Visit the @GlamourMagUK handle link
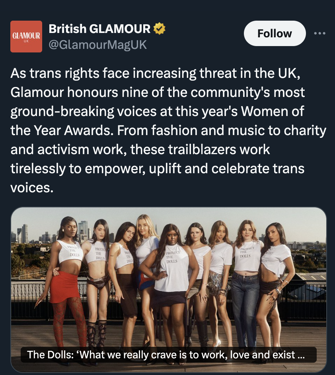The height and width of the screenshot is (375, 335). [x=97, y=45]
